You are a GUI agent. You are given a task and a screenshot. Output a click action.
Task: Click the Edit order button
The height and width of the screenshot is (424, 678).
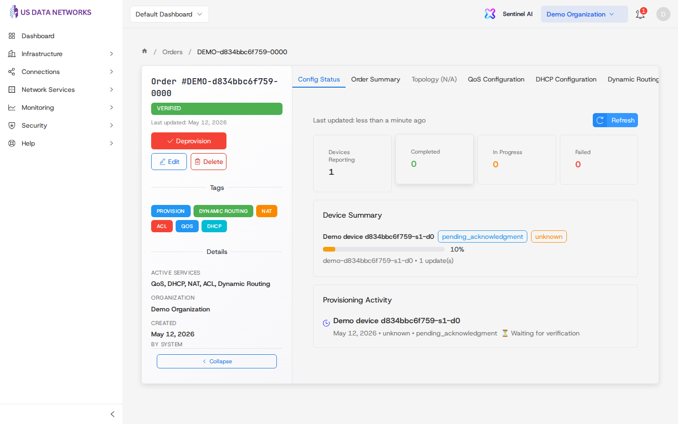click(x=169, y=162)
